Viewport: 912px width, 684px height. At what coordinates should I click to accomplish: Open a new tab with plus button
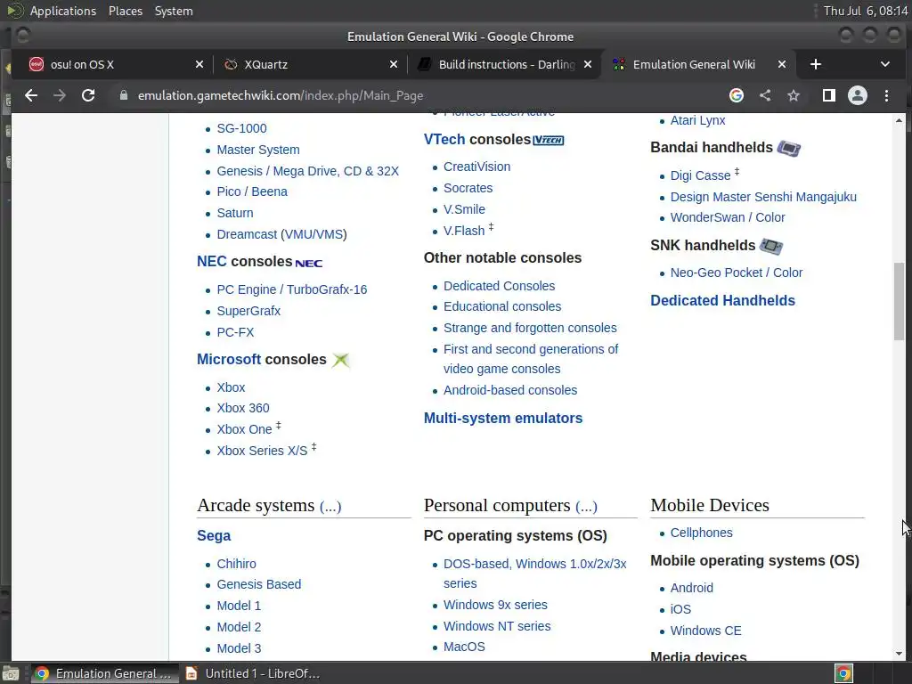tap(816, 64)
